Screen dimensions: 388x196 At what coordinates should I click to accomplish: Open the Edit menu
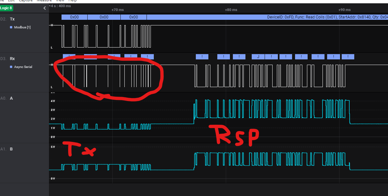click(x=11, y=1)
